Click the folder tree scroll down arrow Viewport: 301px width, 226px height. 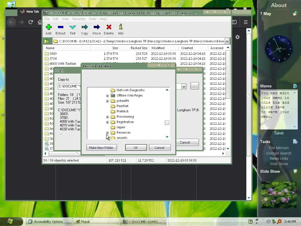pos(167,137)
